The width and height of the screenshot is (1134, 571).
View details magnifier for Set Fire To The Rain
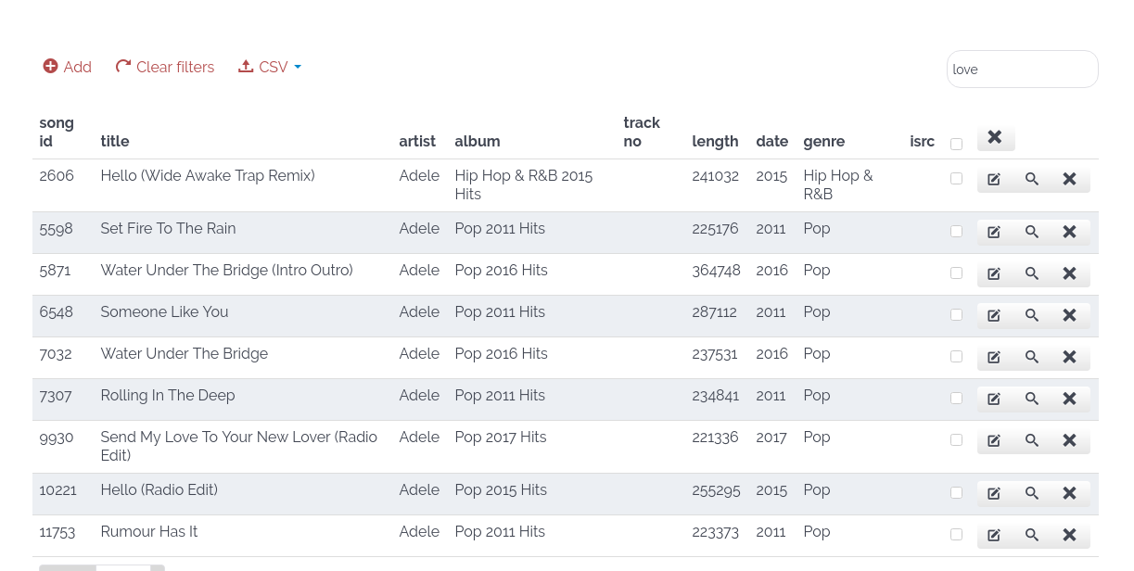tap(1031, 232)
